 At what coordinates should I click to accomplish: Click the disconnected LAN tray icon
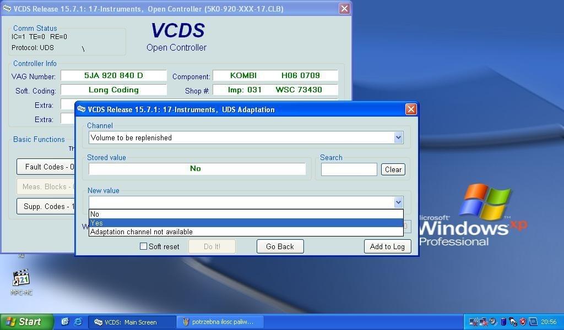point(483,321)
